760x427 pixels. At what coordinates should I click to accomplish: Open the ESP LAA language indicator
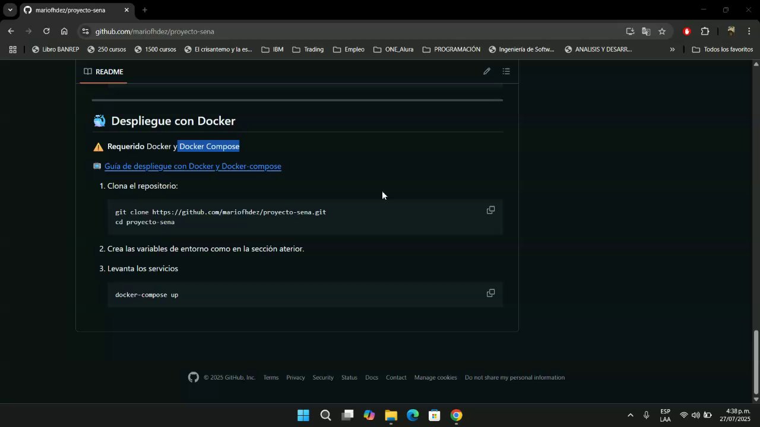[x=665, y=415]
